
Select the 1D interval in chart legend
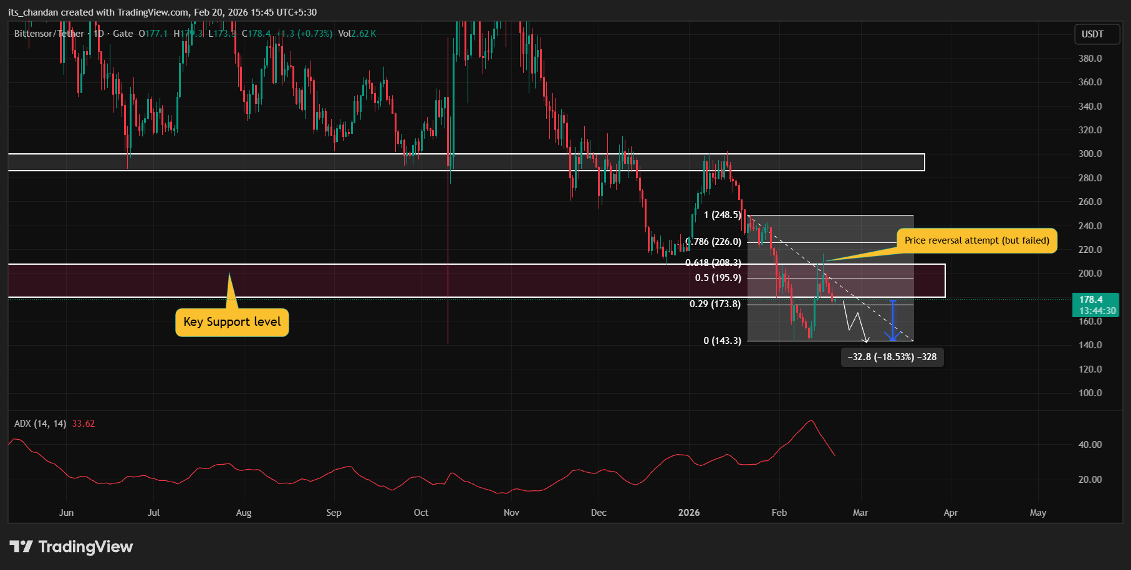point(99,34)
